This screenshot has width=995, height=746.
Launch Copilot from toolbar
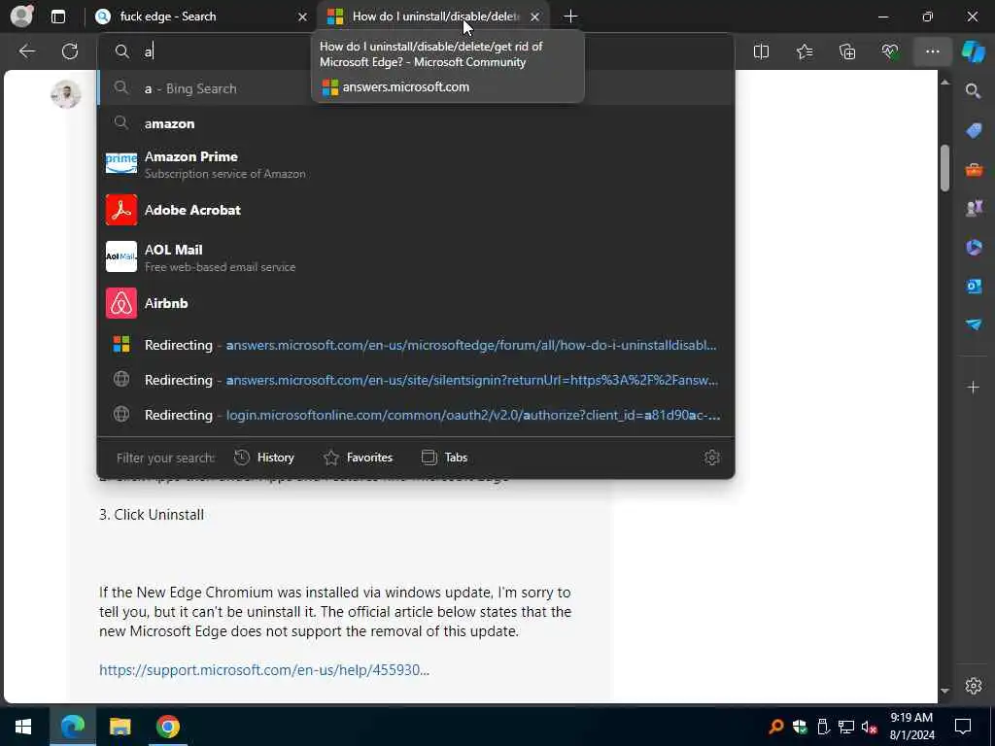(974, 51)
